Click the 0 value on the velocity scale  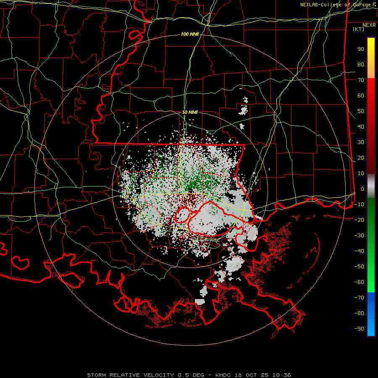click(362, 189)
